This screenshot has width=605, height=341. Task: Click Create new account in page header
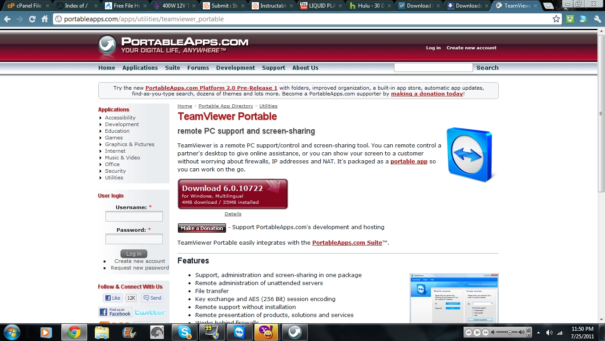[x=472, y=48]
